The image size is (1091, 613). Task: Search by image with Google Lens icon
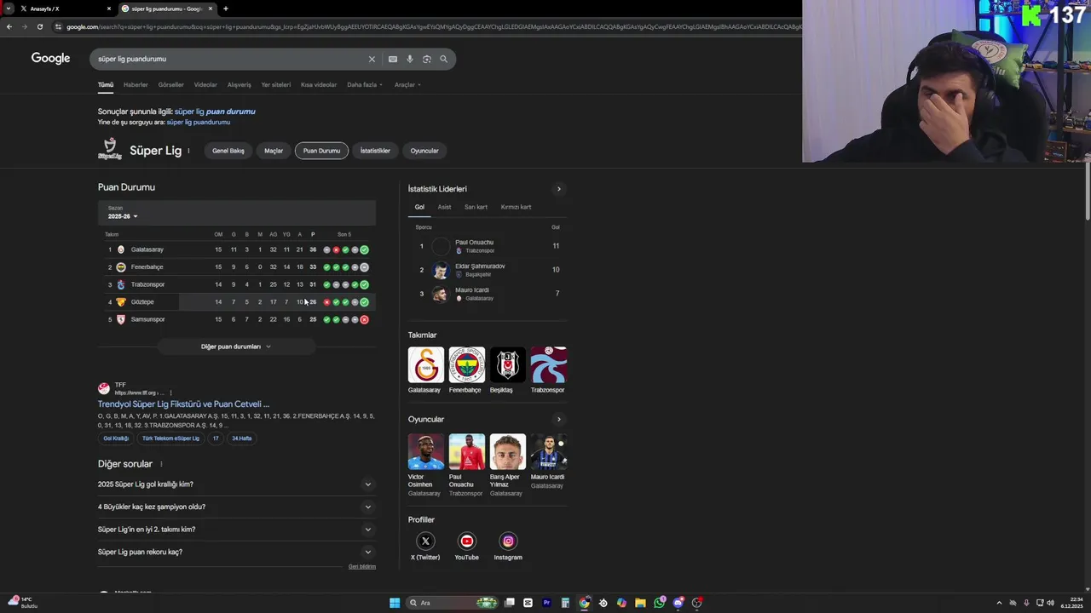click(x=427, y=59)
